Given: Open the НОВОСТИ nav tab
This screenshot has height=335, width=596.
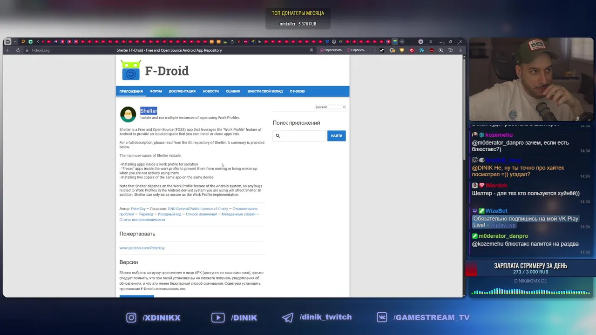Looking at the screenshot, I should tap(210, 91).
